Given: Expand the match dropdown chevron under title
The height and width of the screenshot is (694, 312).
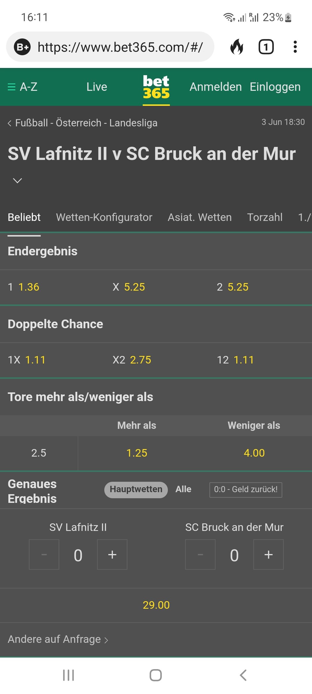Looking at the screenshot, I should pyautogui.click(x=18, y=181).
